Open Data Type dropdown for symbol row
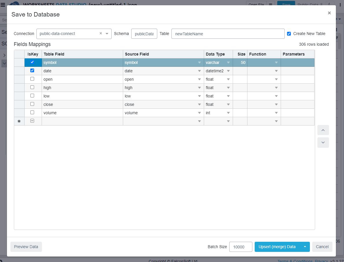 [228, 62]
